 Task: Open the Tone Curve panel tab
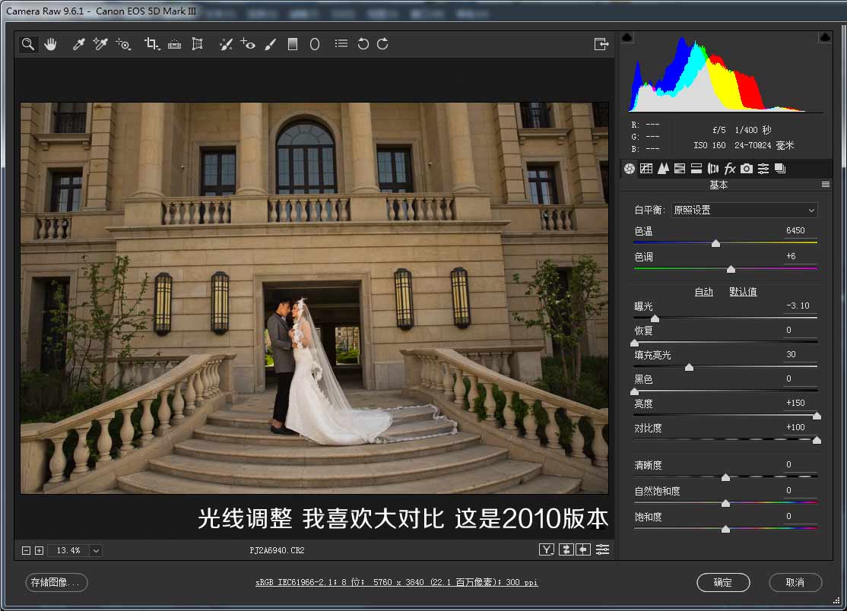pyautogui.click(x=646, y=169)
